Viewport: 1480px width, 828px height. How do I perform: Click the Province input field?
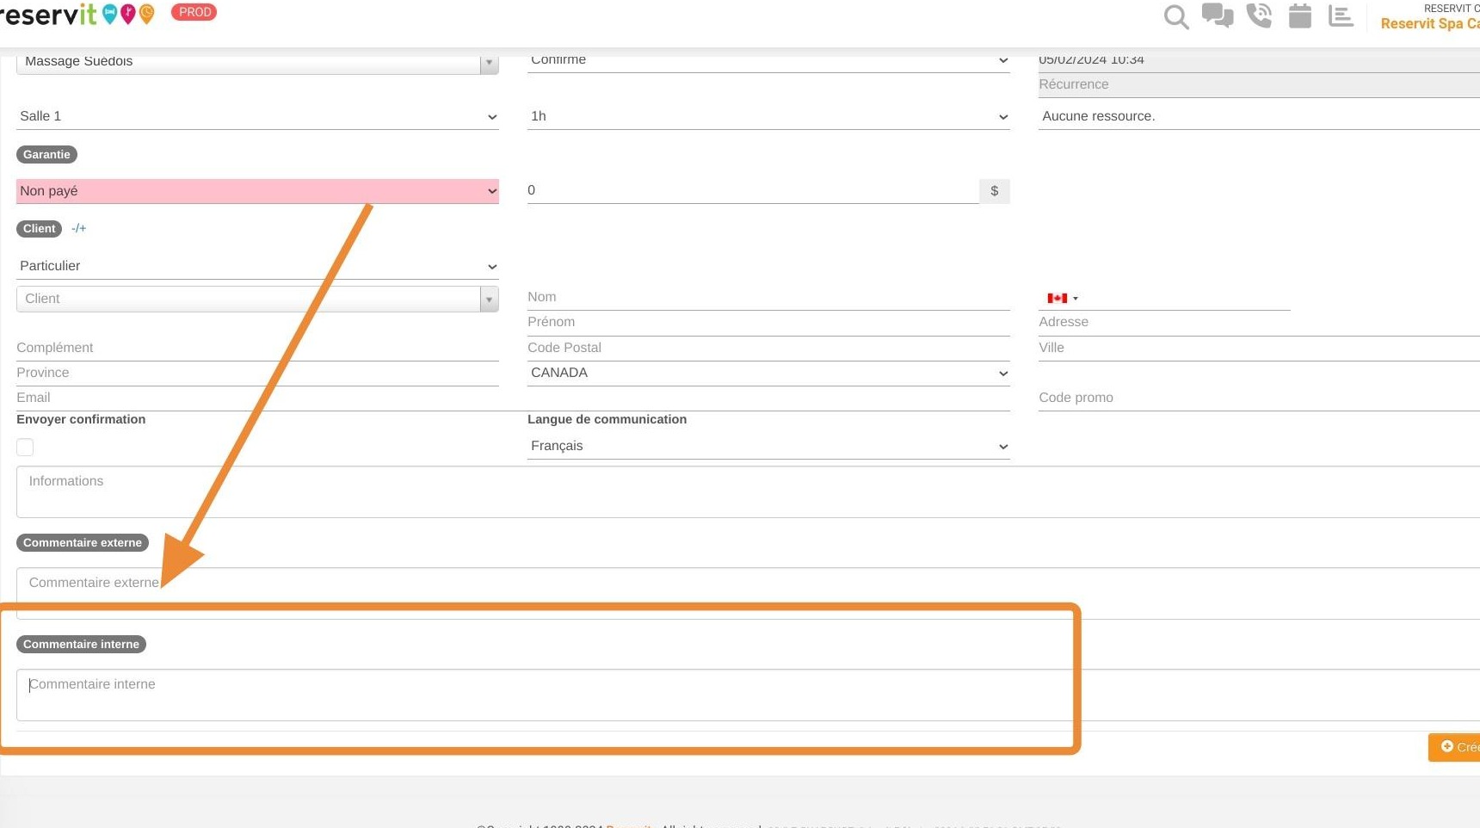257,373
